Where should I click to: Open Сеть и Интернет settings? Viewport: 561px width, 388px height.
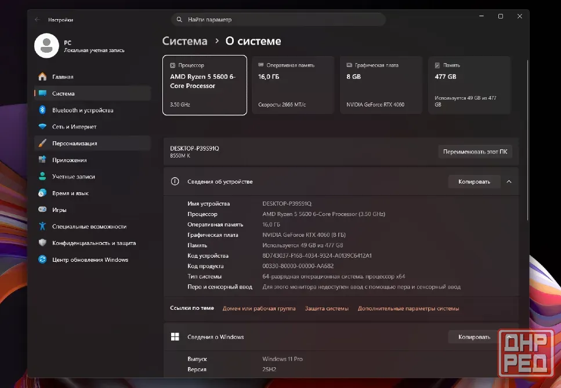(92, 126)
